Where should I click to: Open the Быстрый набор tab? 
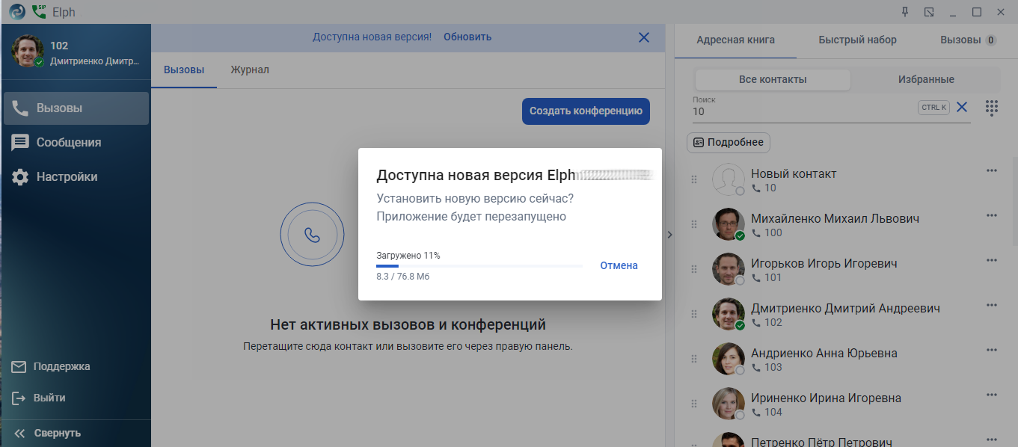pos(857,40)
